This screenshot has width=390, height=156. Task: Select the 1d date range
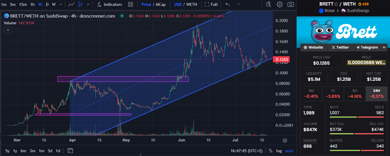coord(58,151)
